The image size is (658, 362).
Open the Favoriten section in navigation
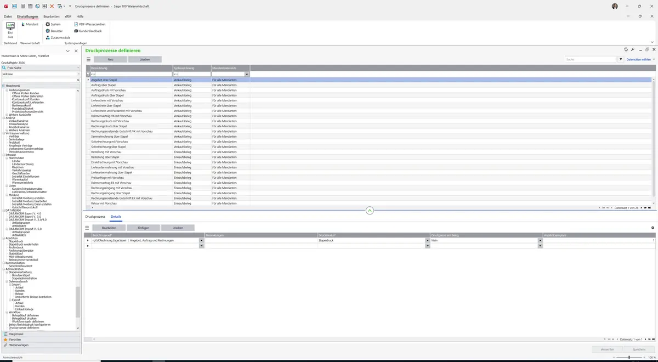[x=41, y=340]
